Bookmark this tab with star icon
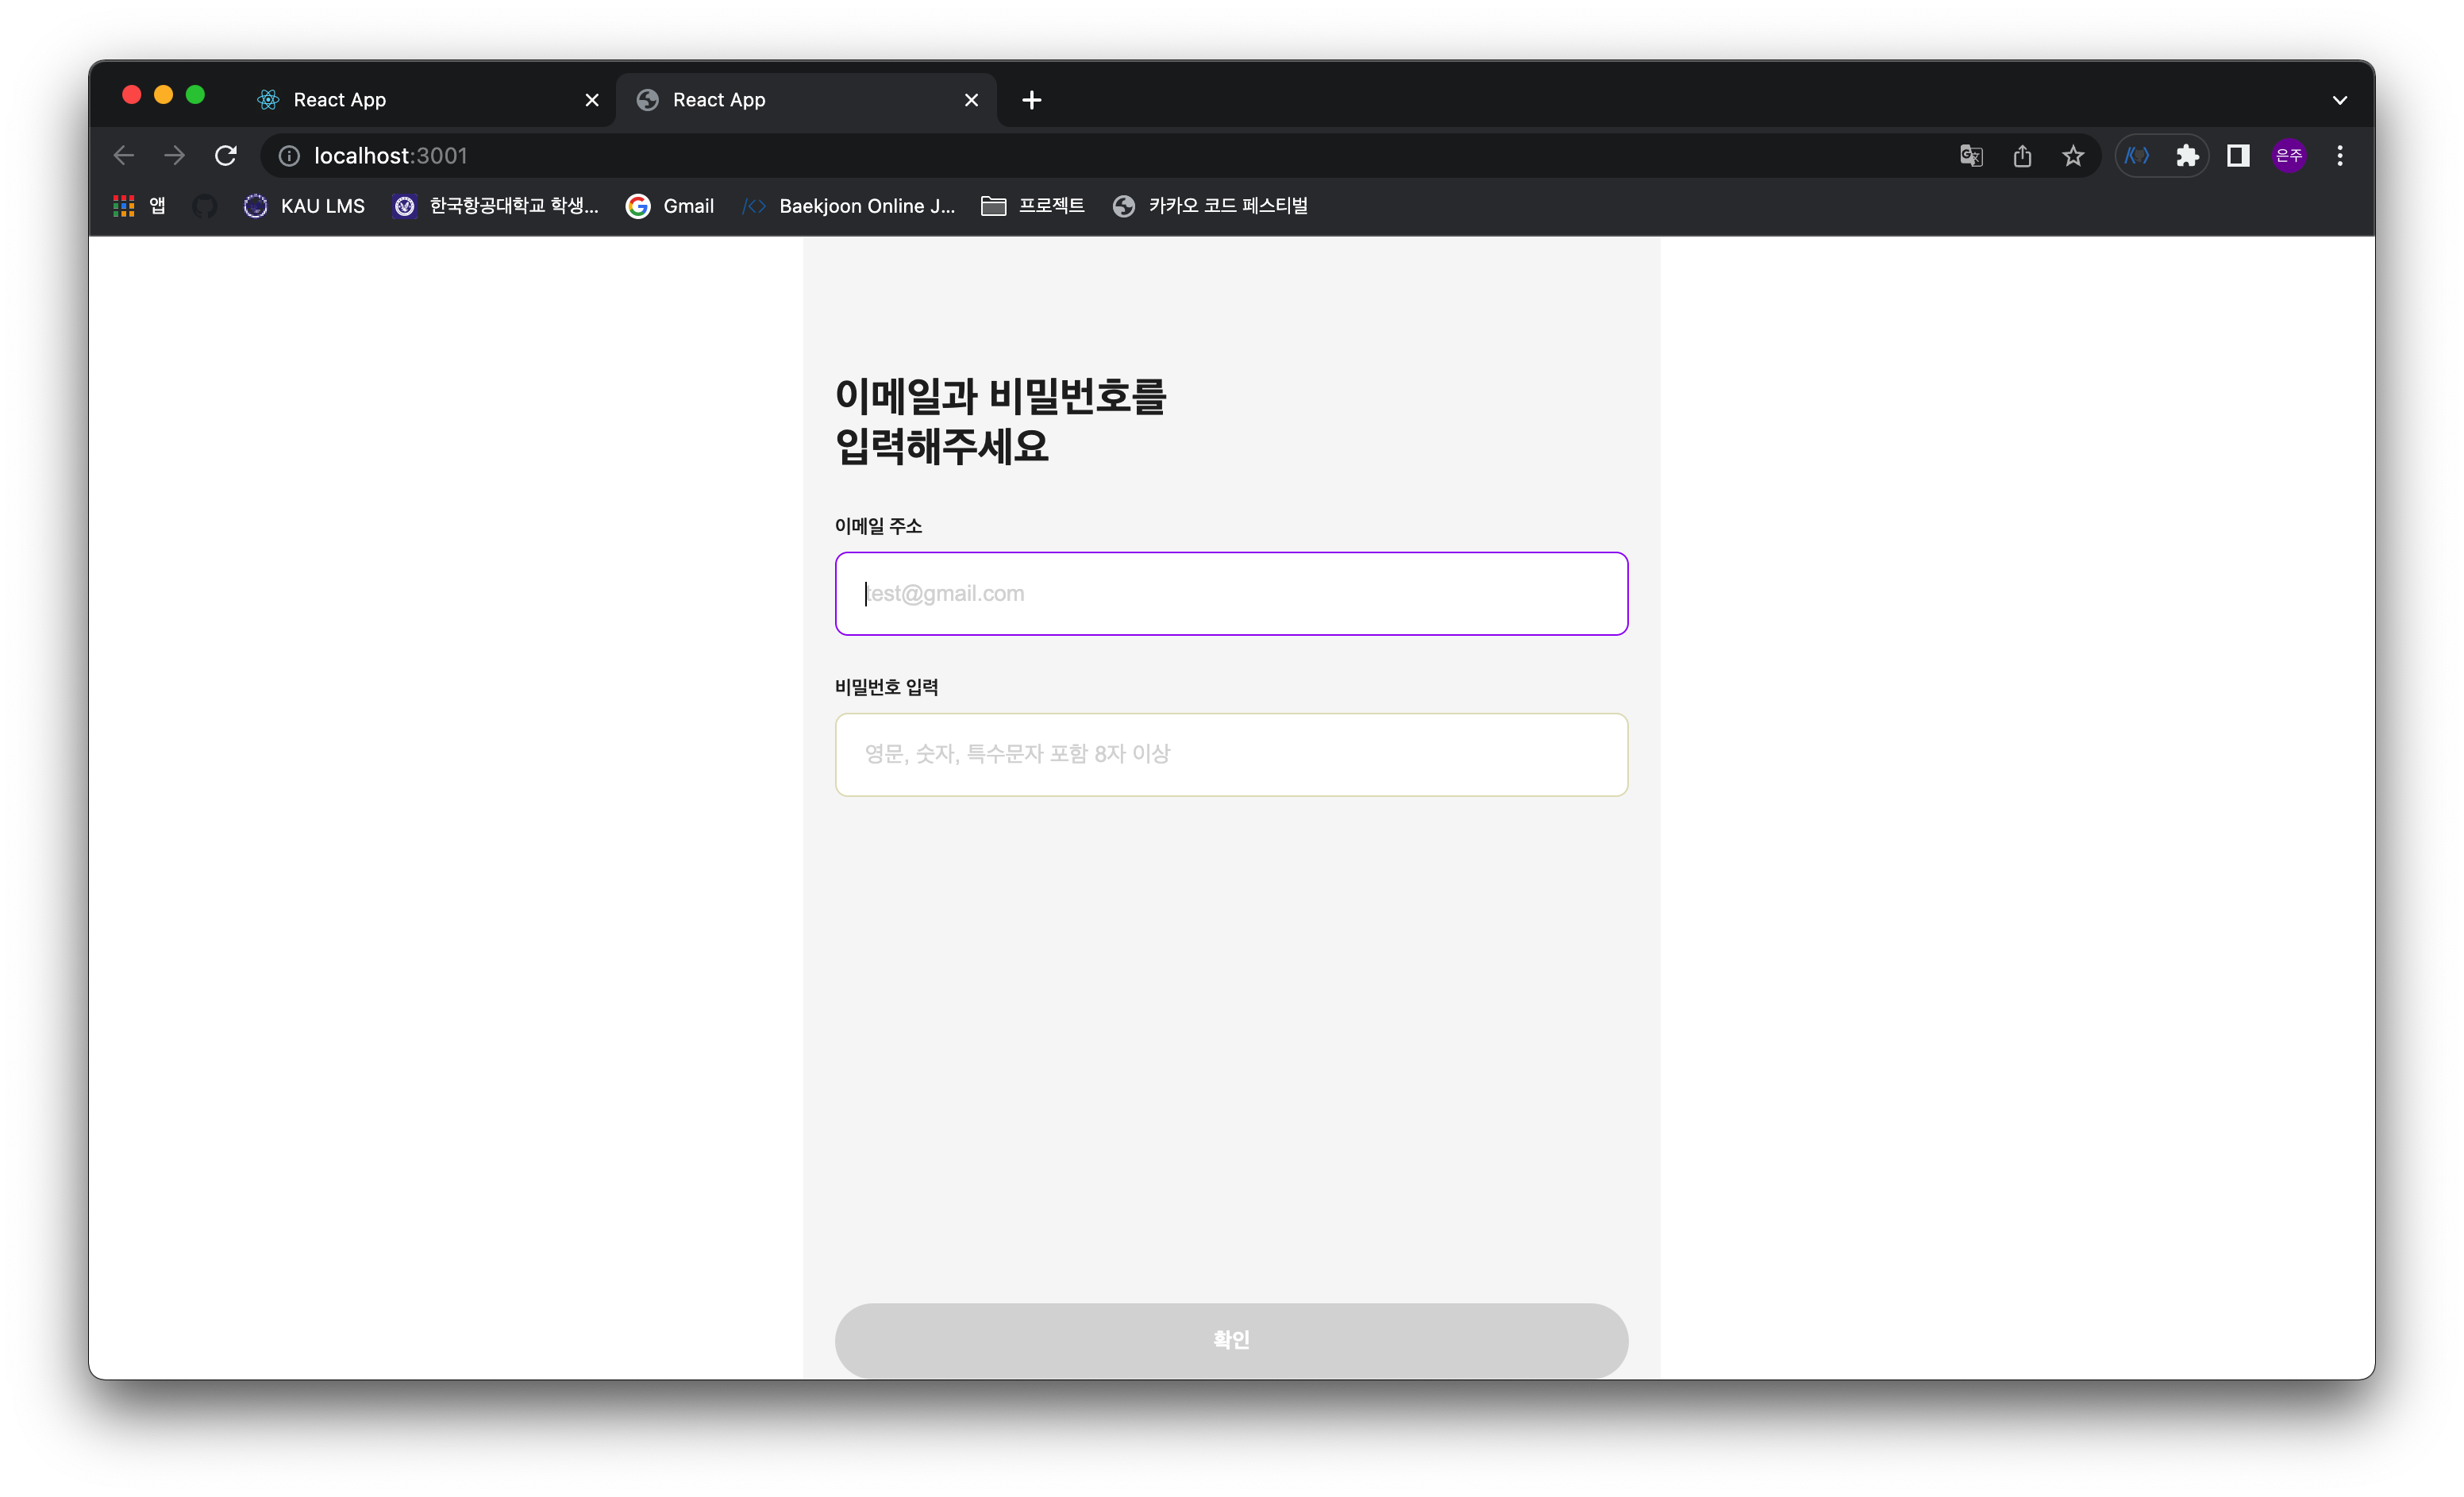The width and height of the screenshot is (2464, 1497). coord(2073,155)
